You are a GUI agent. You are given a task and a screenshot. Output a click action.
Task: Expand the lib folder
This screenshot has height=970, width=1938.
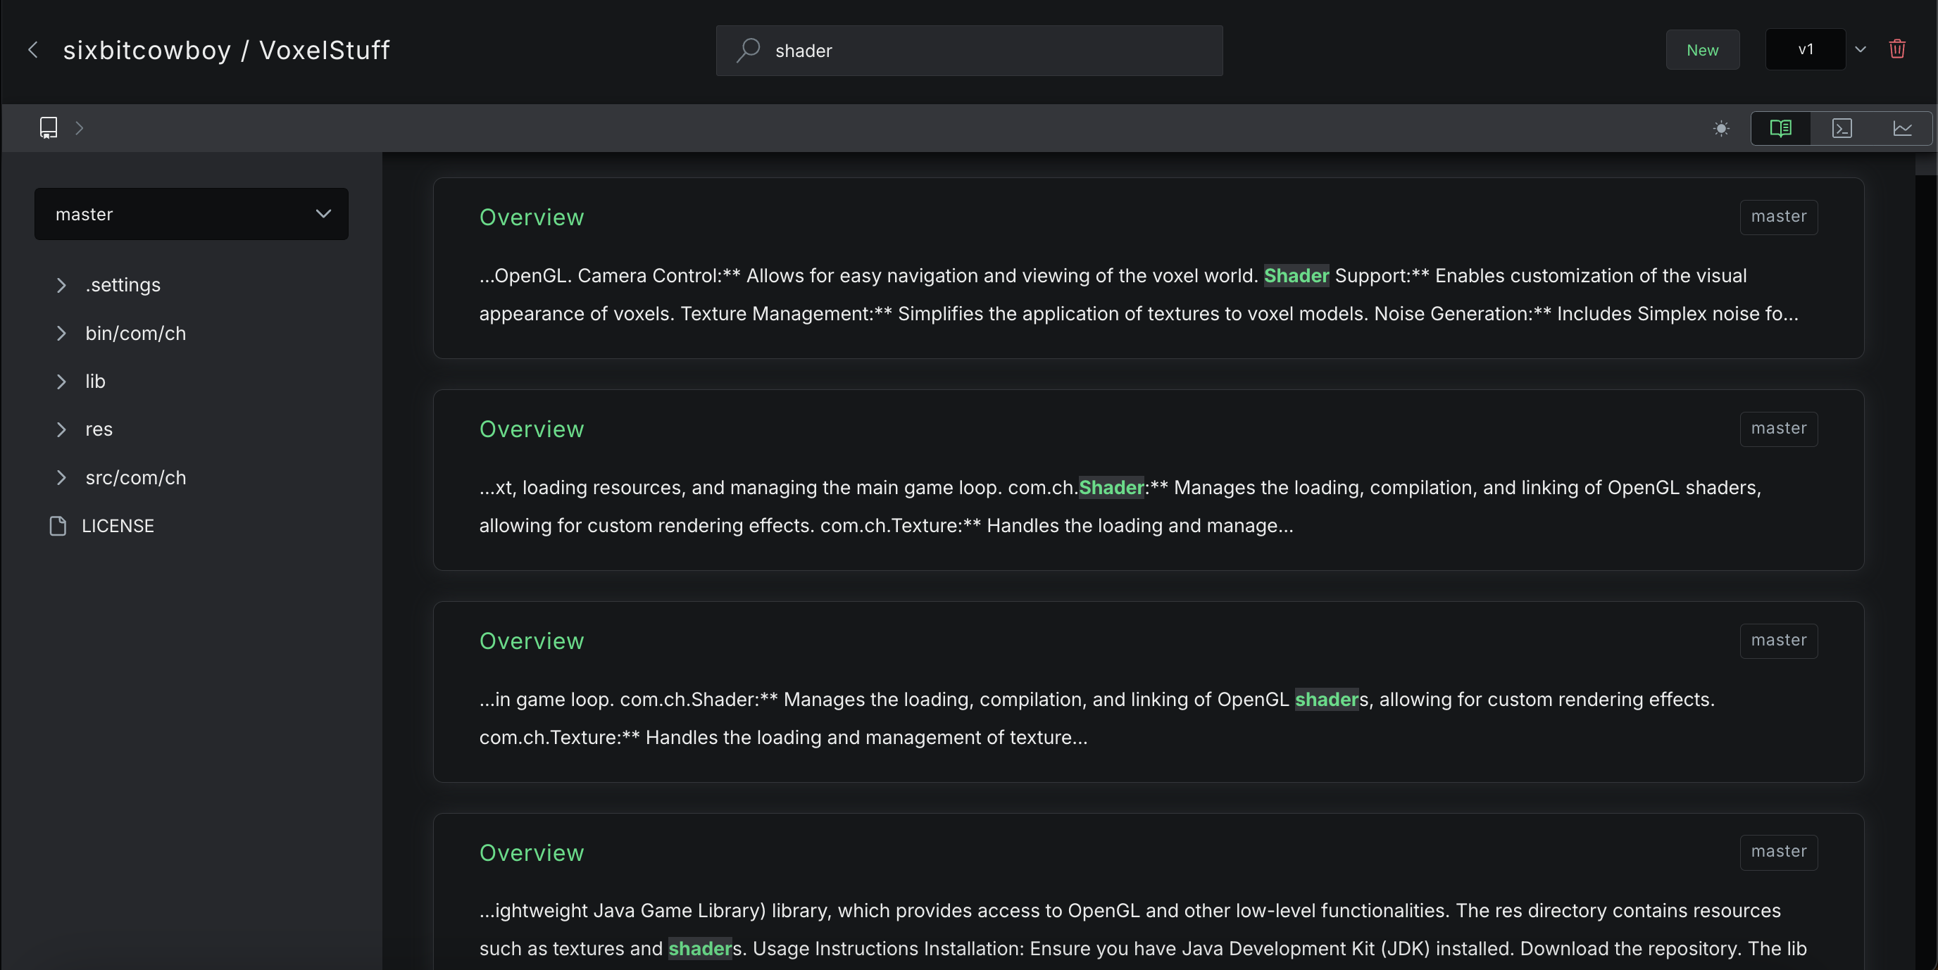click(61, 382)
